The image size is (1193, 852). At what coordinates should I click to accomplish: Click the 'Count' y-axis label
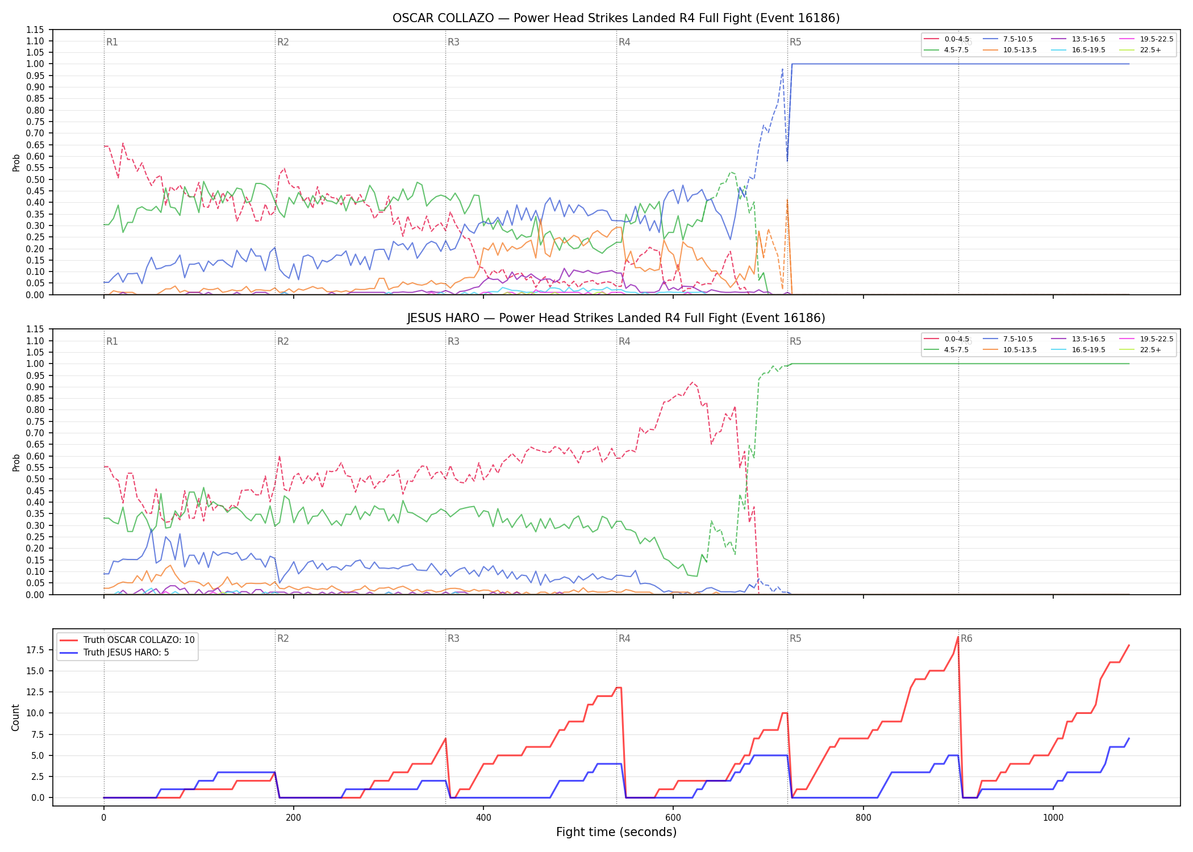pos(15,717)
